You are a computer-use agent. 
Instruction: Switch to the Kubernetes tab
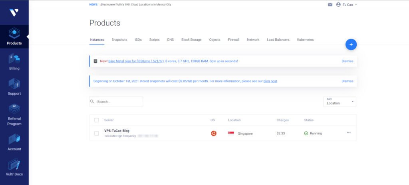305,40
